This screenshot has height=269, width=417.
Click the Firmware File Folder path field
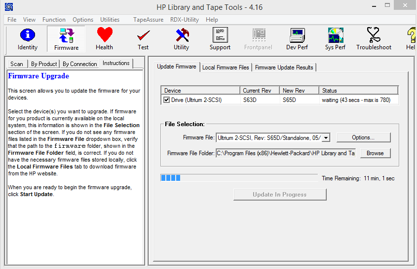(286, 153)
